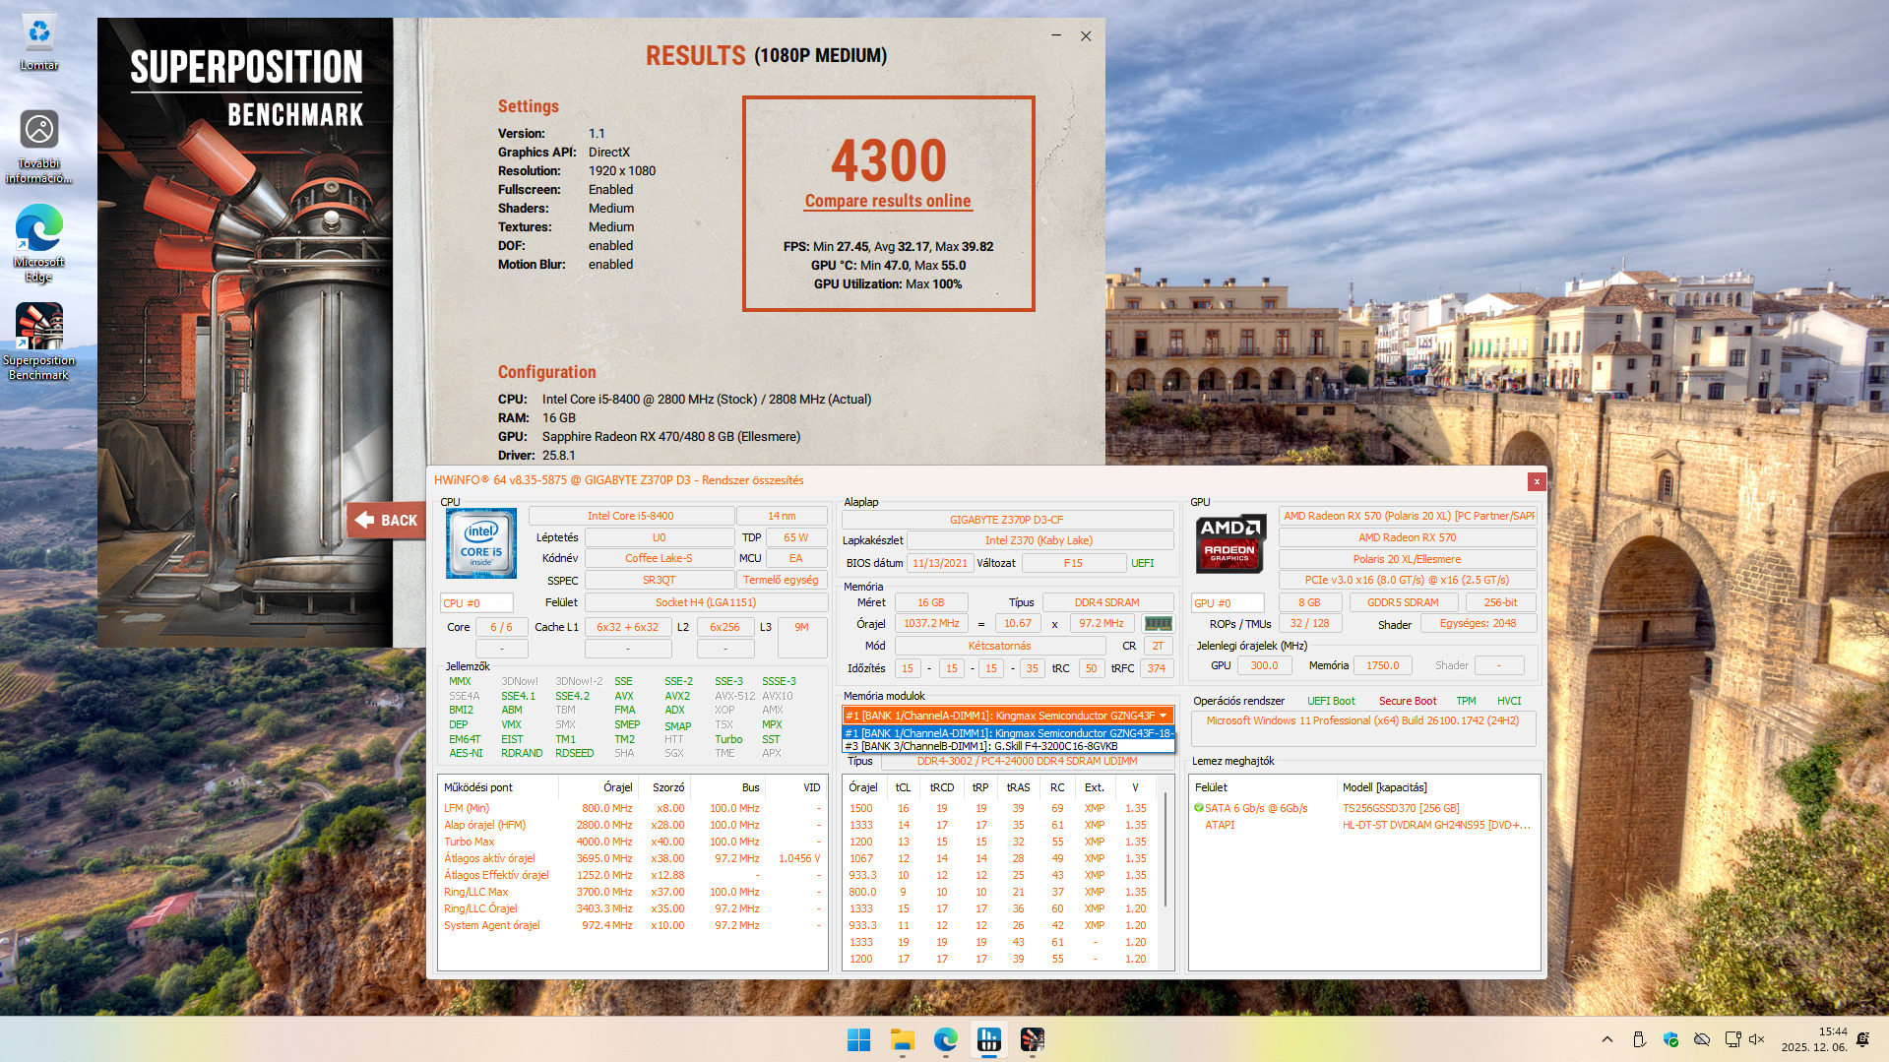Open the taskbar clock and date

tap(1813, 1039)
